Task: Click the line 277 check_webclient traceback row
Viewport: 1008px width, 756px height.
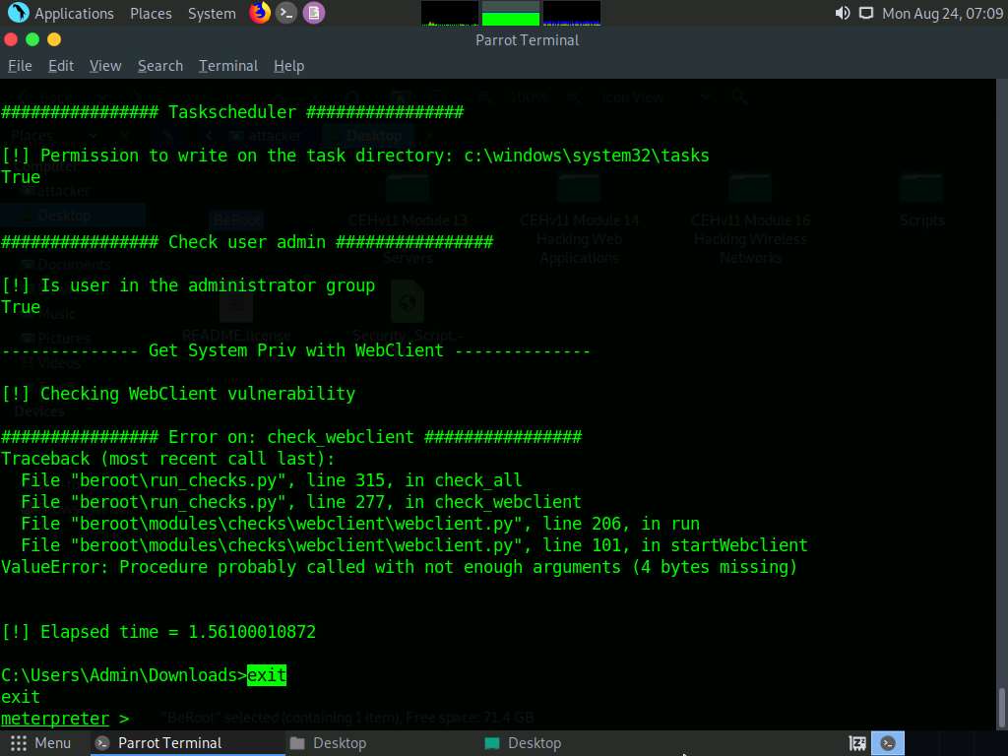Action: coord(301,502)
